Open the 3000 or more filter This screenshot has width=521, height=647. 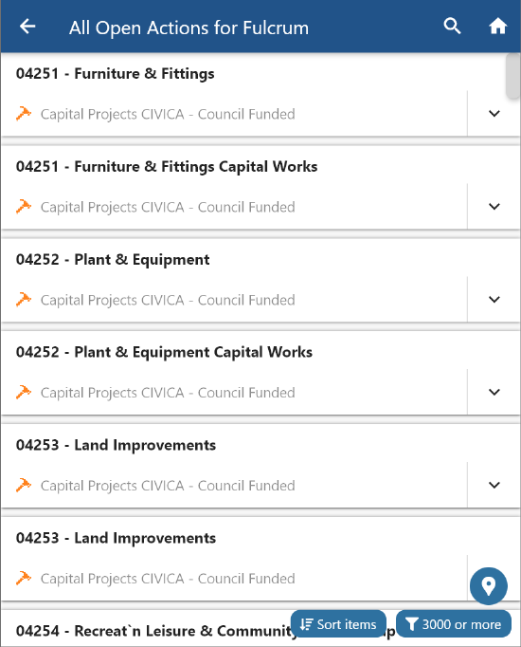454,624
